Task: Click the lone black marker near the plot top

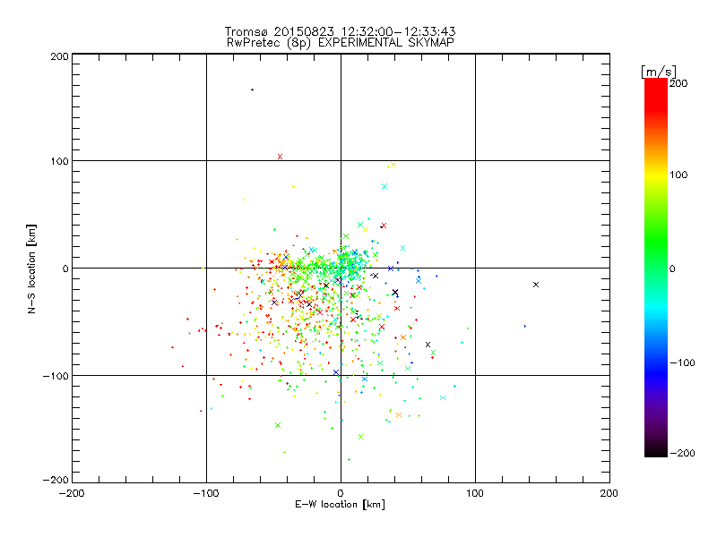Action: pos(252,89)
